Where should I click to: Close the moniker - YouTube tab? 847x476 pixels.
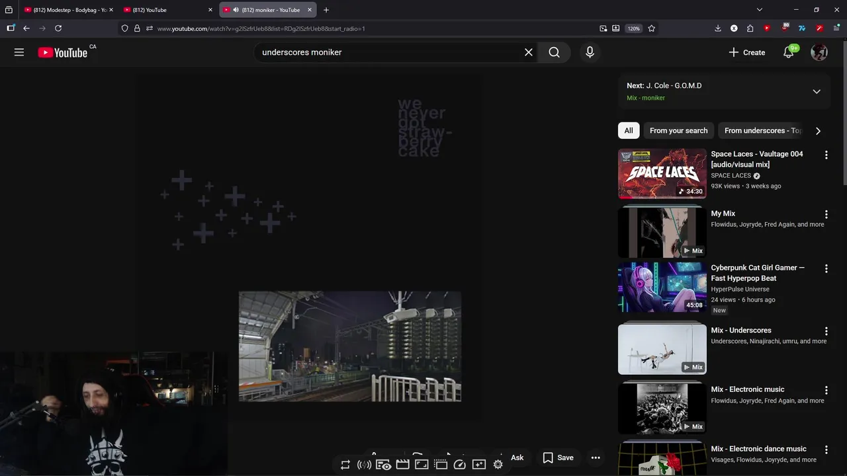[309, 10]
